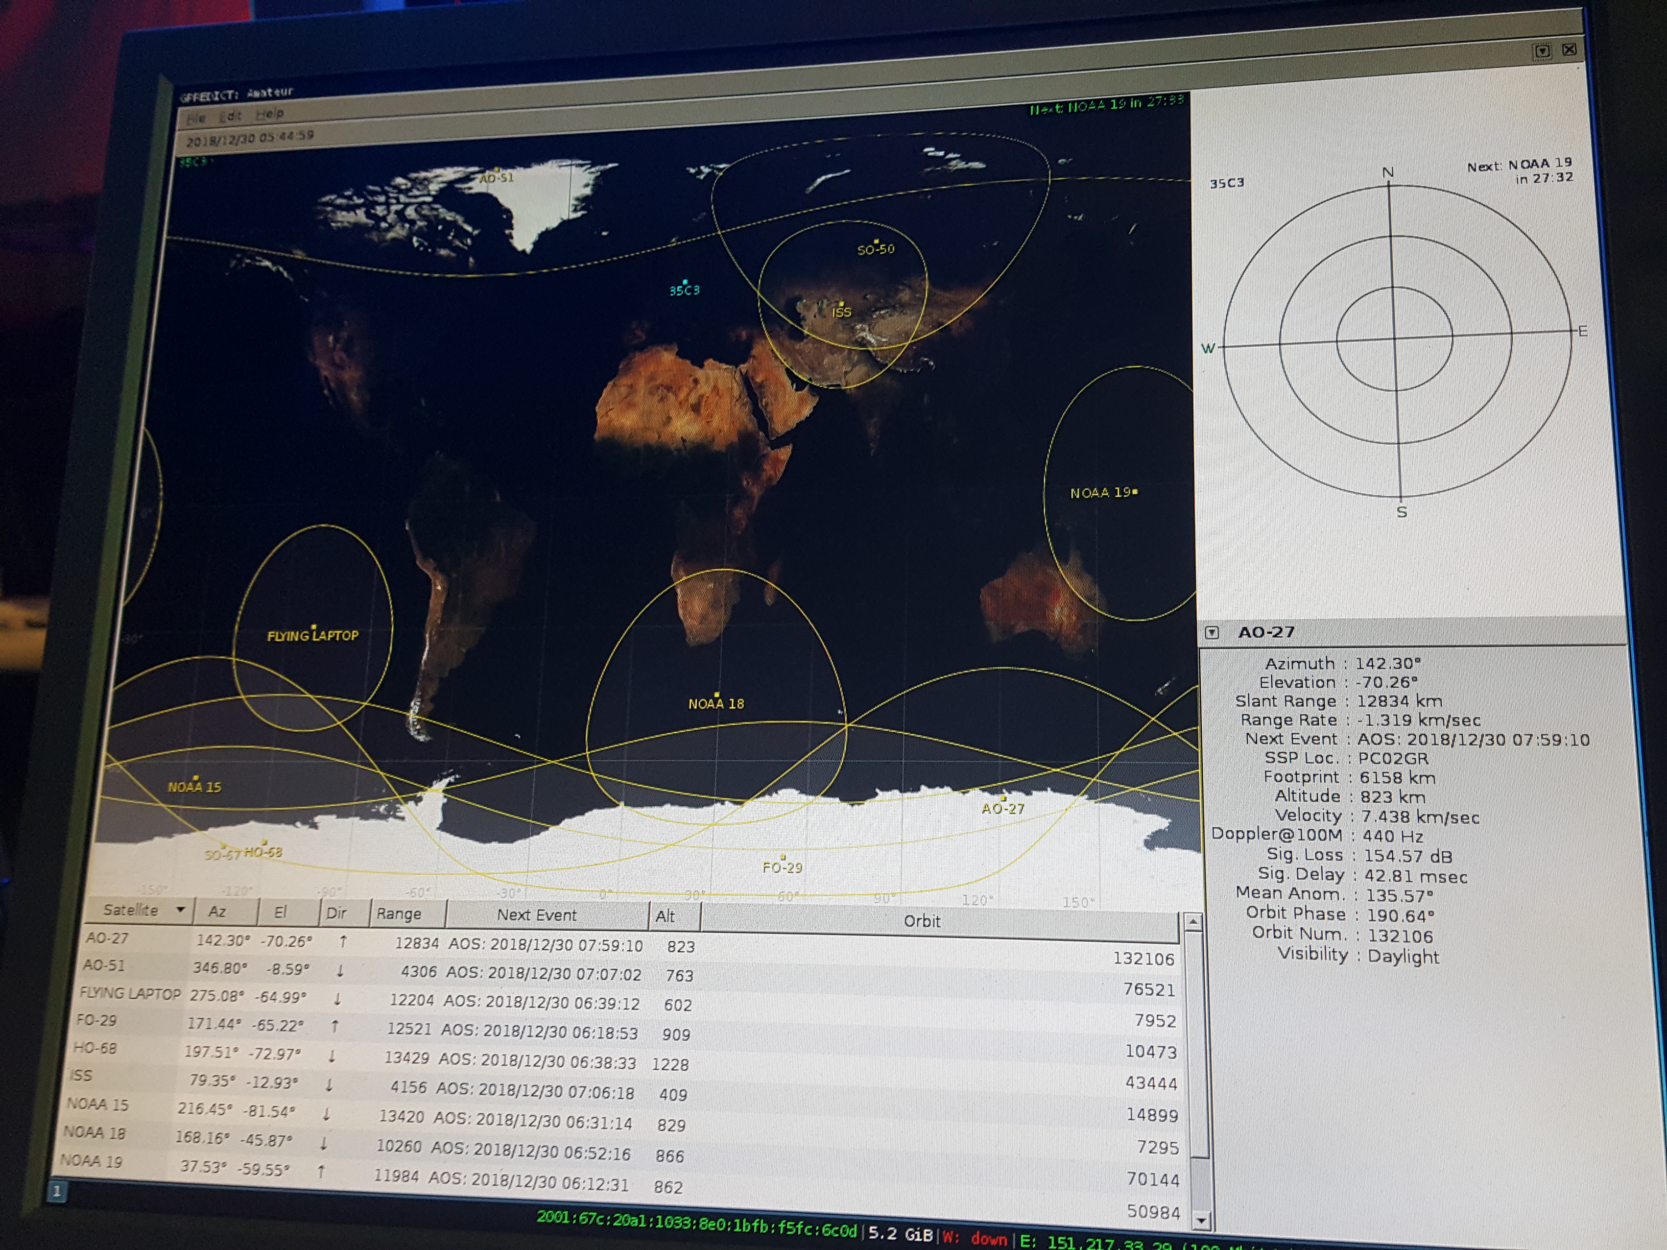Open AO-27 satellite selector dropdown arrow
Viewport: 1667px width, 1250px height.
1212,633
